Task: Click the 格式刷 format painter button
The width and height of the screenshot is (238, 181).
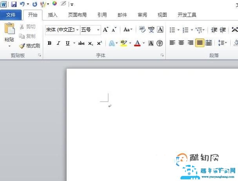Action: tap(29, 46)
